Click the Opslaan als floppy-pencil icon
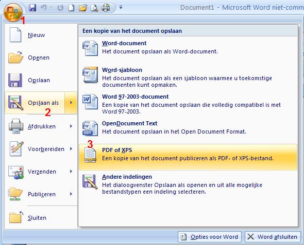304x245 pixels. [x=15, y=103]
